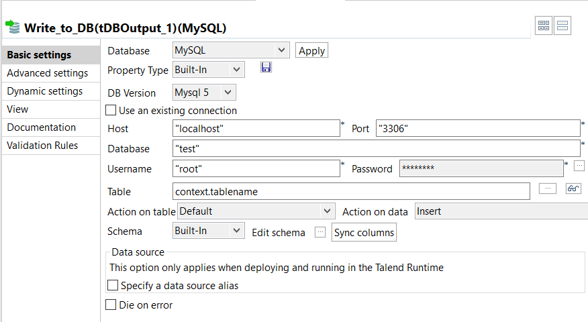Open the password edit ellipsis button

coord(580,166)
